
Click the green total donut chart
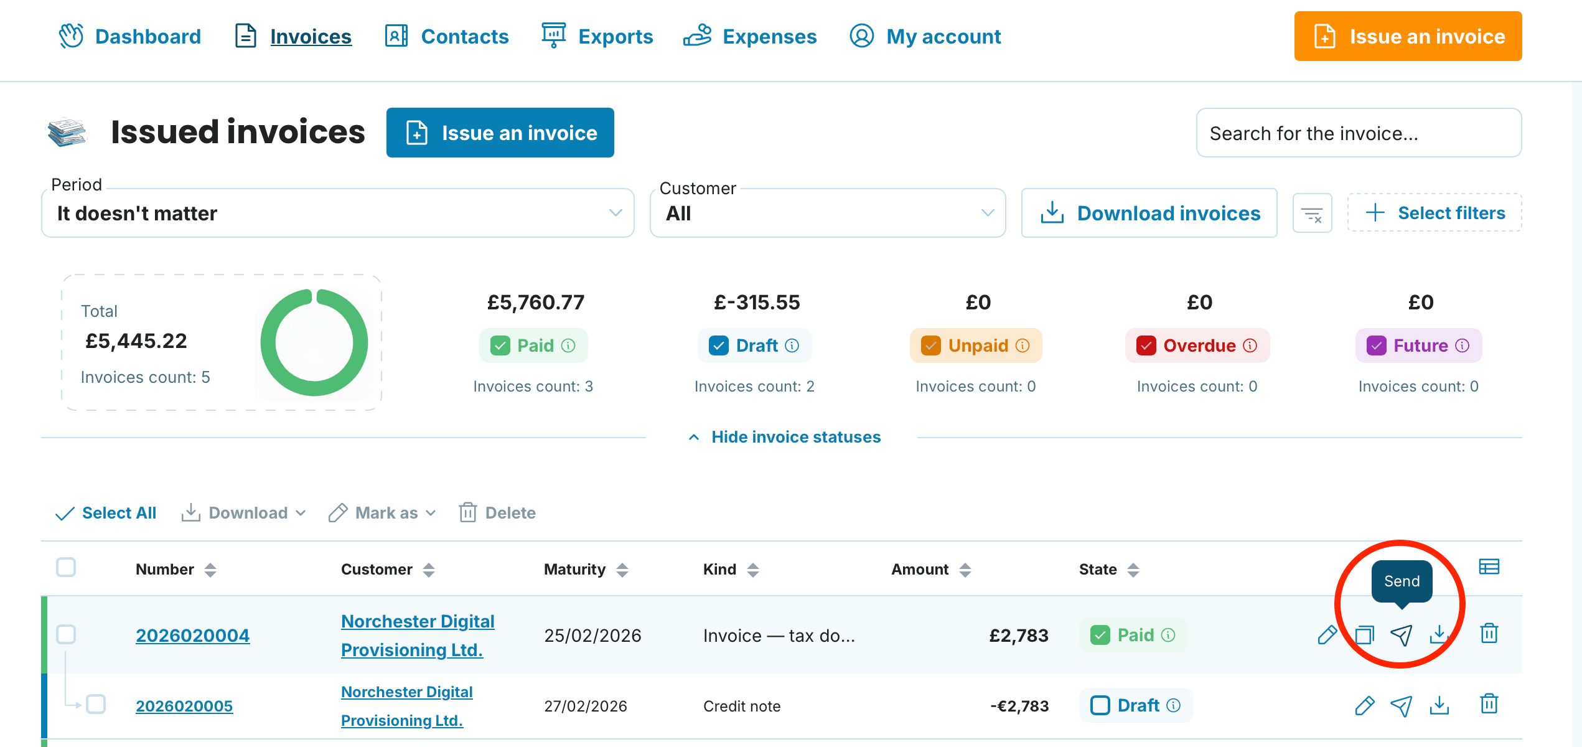pos(314,342)
